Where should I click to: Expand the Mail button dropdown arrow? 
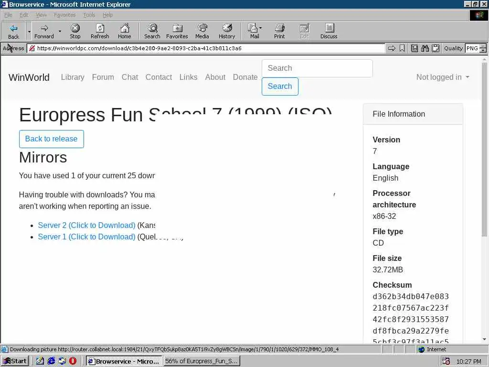261,28
